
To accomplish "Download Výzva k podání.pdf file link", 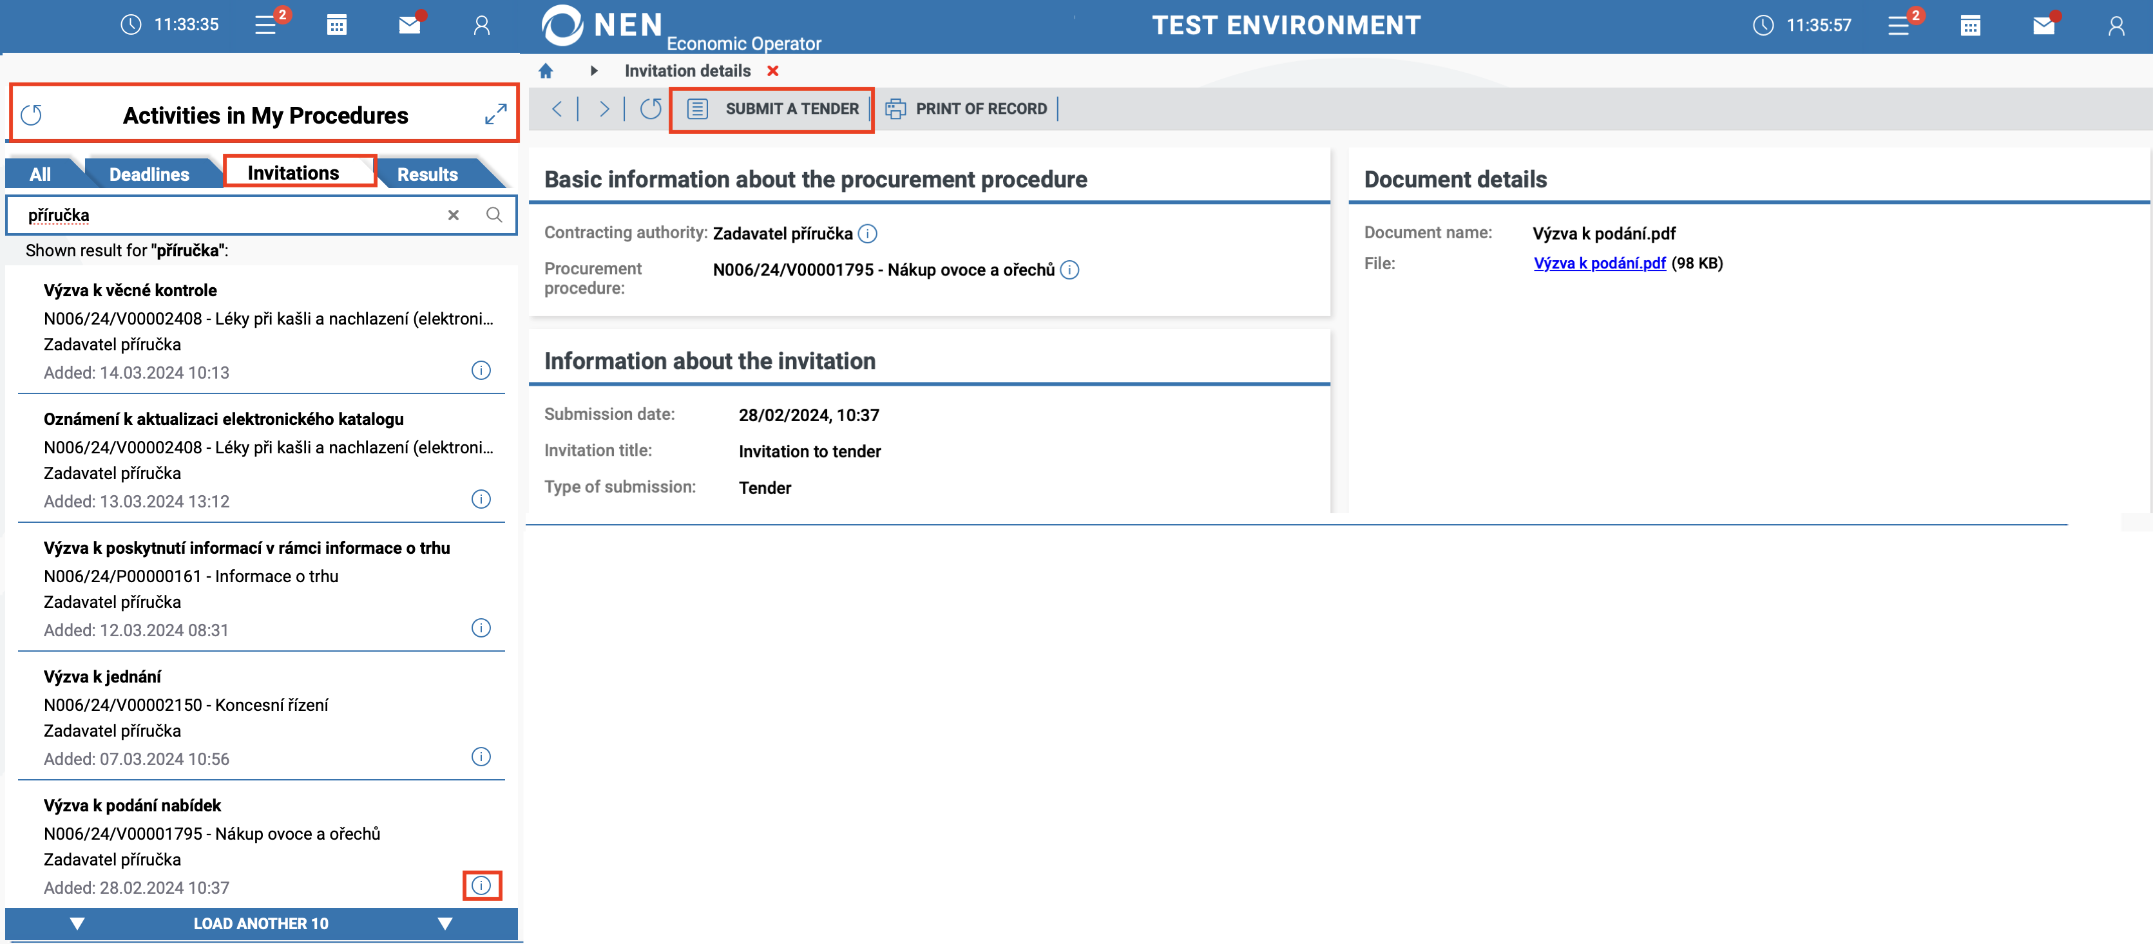I will (x=1599, y=263).
